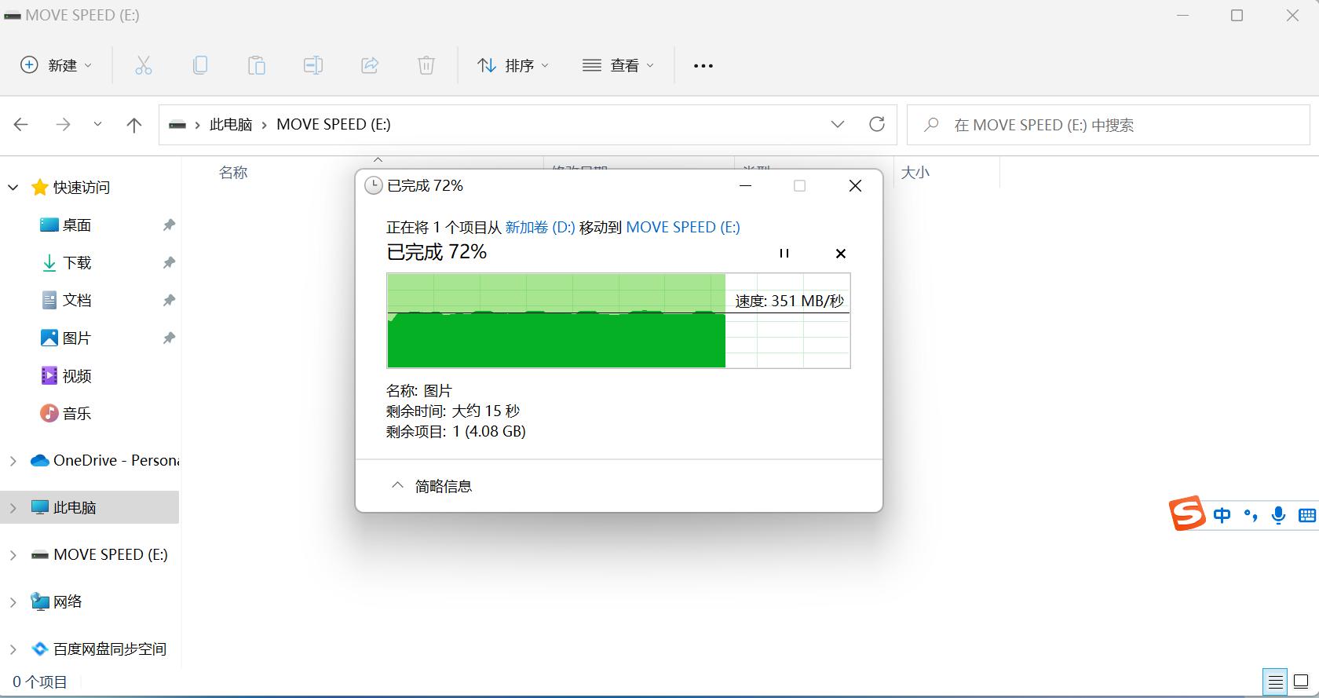The height and width of the screenshot is (698, 1319).
Task: Select 百度网盘同步空间 in sidebar
Action: (99, 649)
